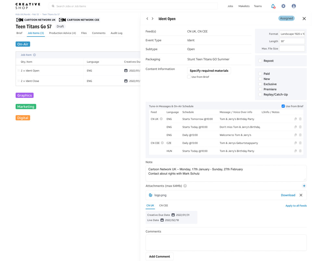This screenshot has height=261, width=312.
Task: Click the Max. File Size field
Action: coord(292,48)
